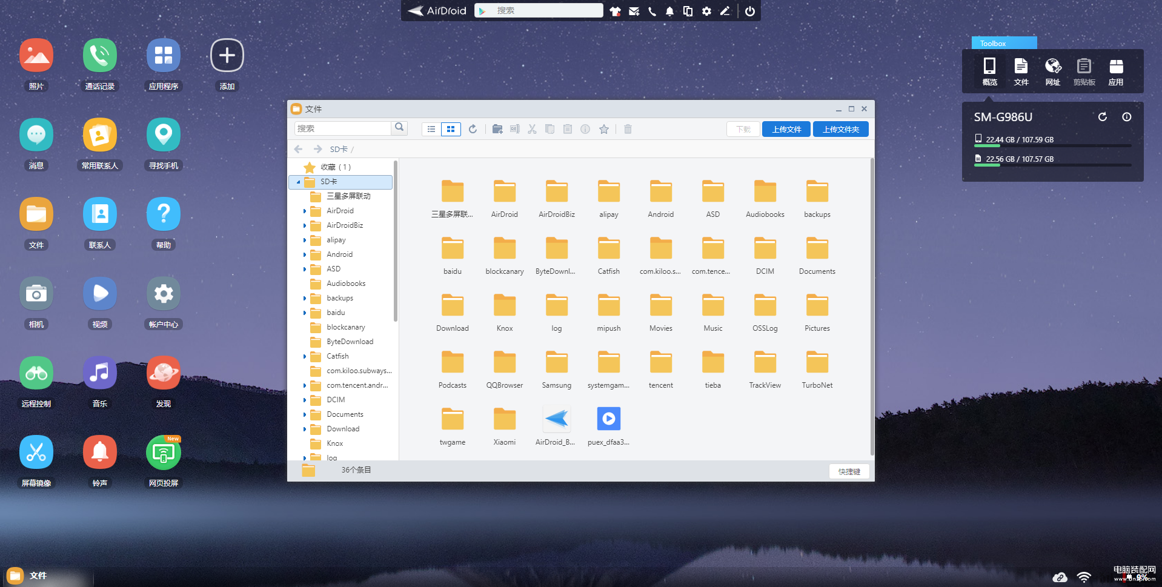Image resolution: width=1162 pixels, height=587 pixels.
Task: Open notifications bell in top bar
Action: coord(669,11)
